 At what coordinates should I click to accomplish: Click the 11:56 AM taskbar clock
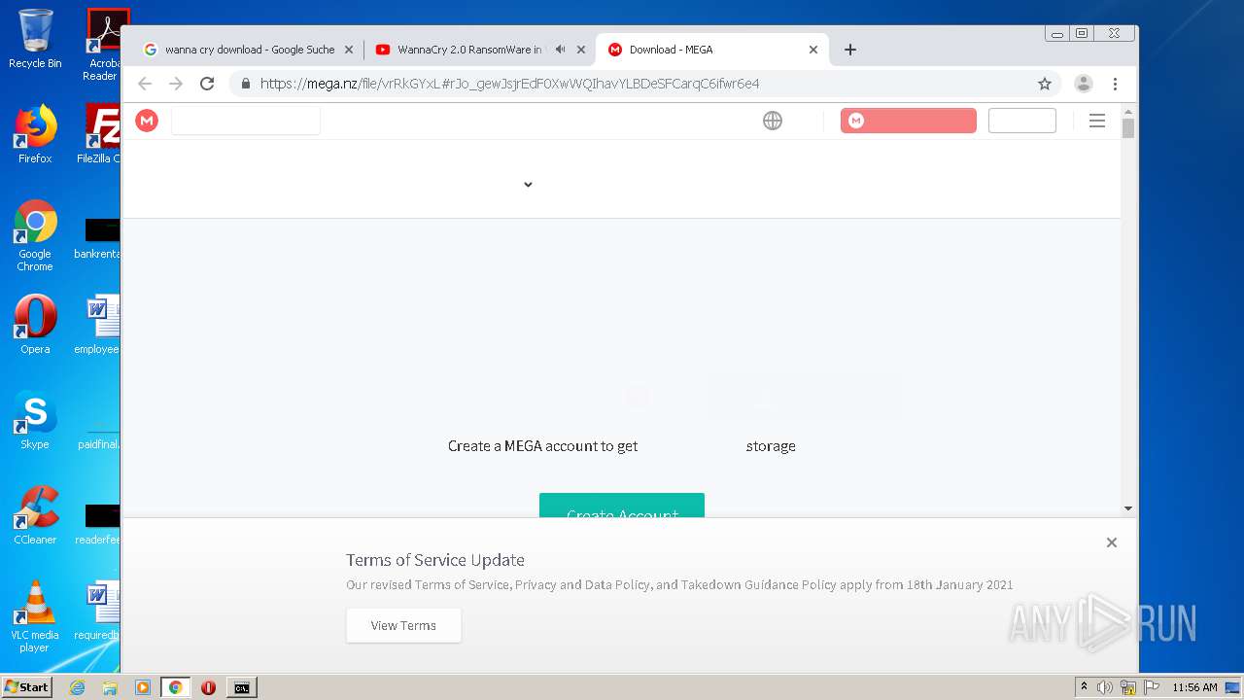point(1194,687)
